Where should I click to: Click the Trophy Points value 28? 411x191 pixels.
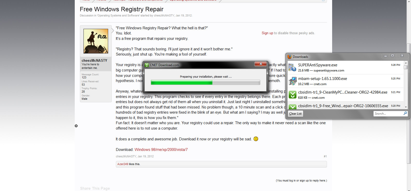(x=83, y=92)
